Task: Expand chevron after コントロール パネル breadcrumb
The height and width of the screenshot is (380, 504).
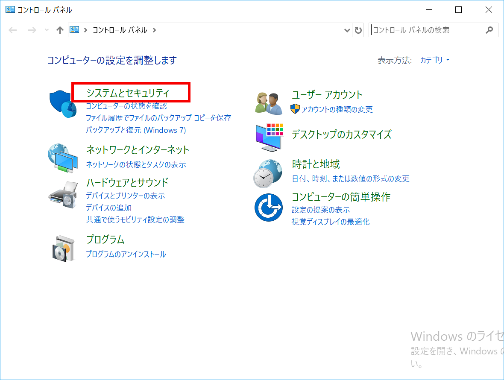Action: [x=155, y=30]
